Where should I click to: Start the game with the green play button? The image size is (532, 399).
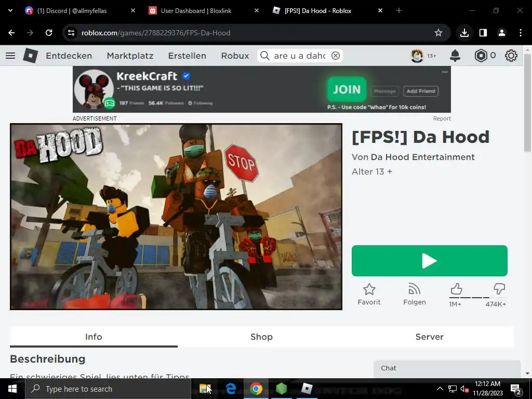tap(430, 261)
